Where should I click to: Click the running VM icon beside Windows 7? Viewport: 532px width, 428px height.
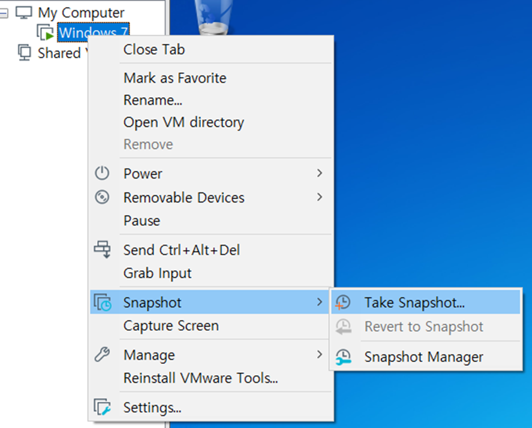pos(45,32)
